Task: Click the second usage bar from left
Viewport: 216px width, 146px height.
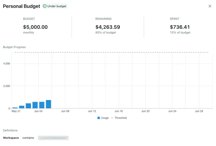Action: pyautogui.click(x=22, y=107)
